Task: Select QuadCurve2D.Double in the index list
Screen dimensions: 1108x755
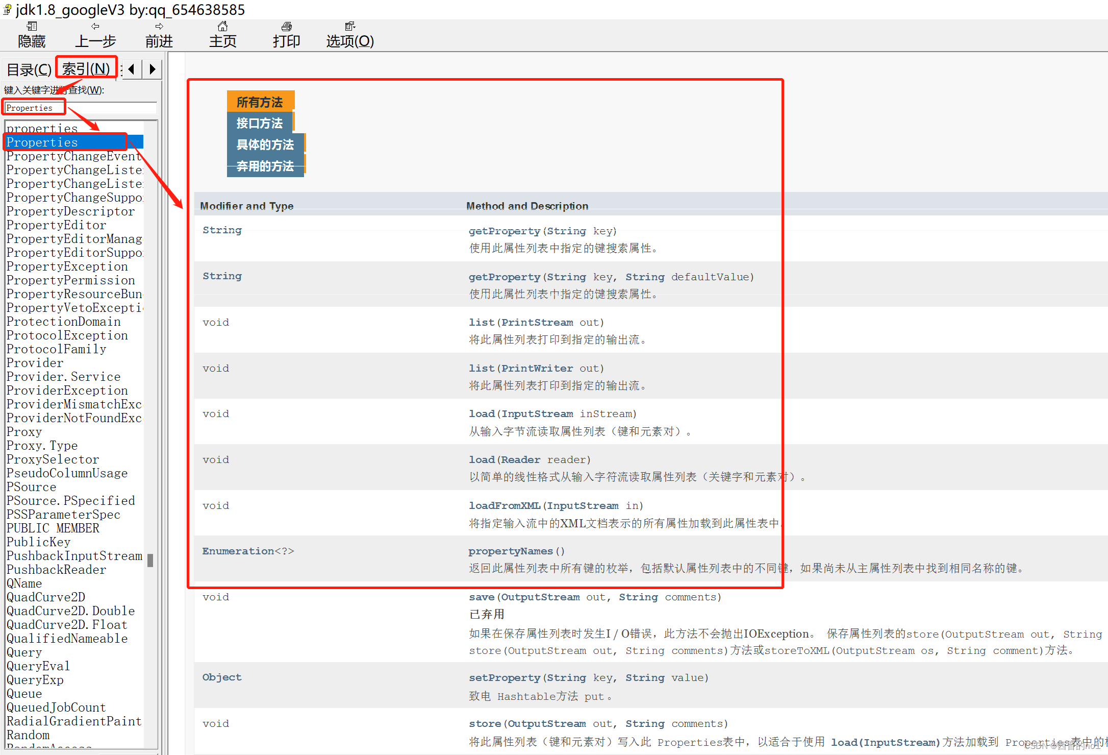Action: click(x=71, y=611)
